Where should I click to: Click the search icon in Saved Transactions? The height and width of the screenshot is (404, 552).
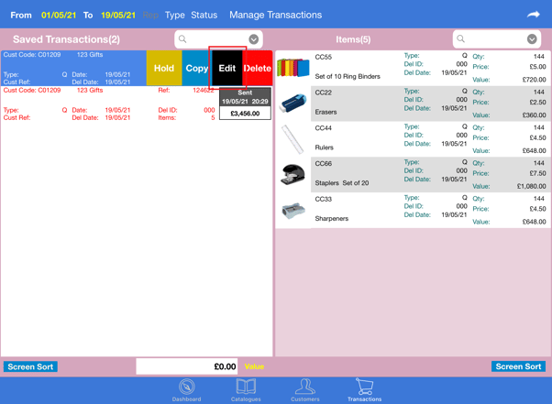[x=183, y=39]
